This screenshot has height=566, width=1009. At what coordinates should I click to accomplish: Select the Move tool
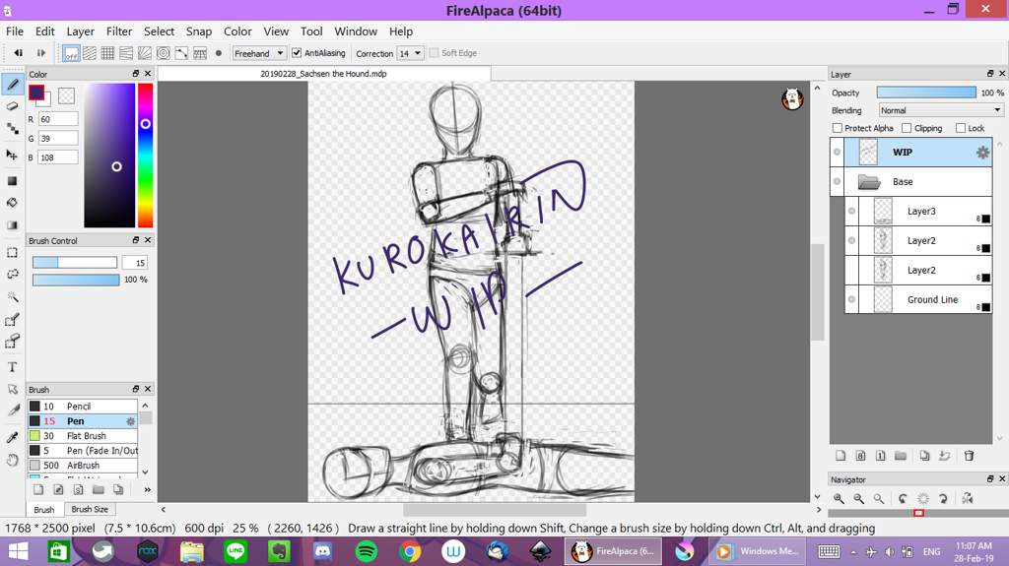tap(12, 155)
